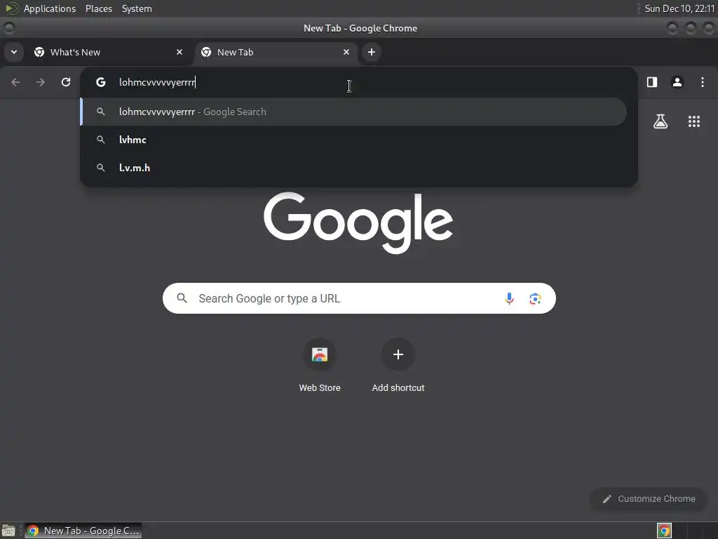Select lohmcvvvvvyerrrr Google Search suggestion
Screen dimensions: 718x539
(x=353, y=112)
